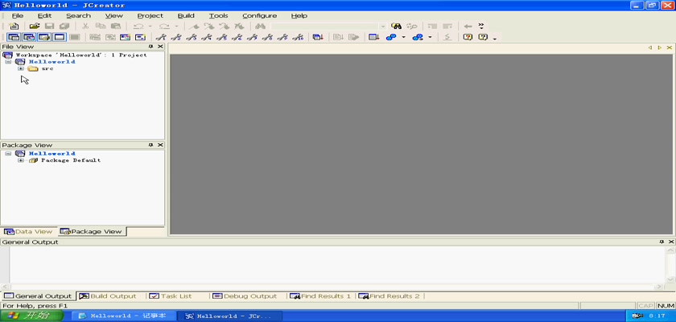Click the General Output text area
This screenshot has width=676, height=322.
point(336,264)
